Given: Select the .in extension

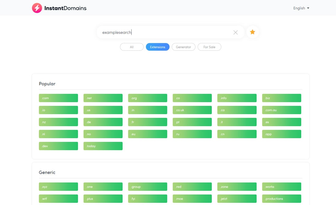Looking at the screenshot, I should 148,110.
